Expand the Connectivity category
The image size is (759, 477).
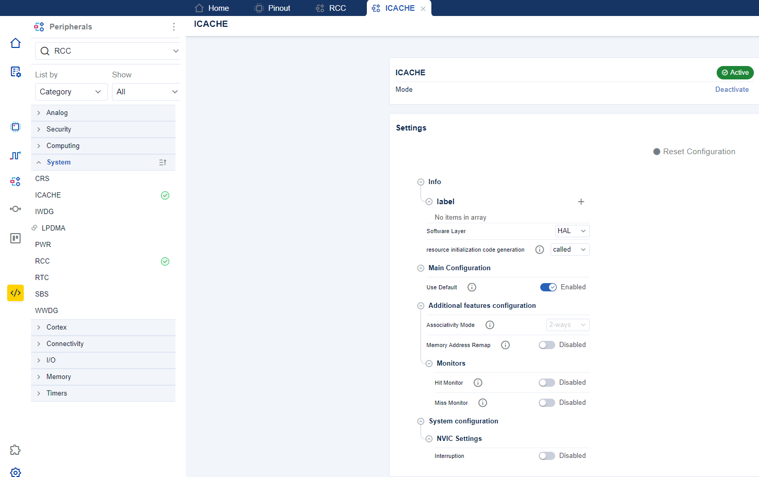64,344
